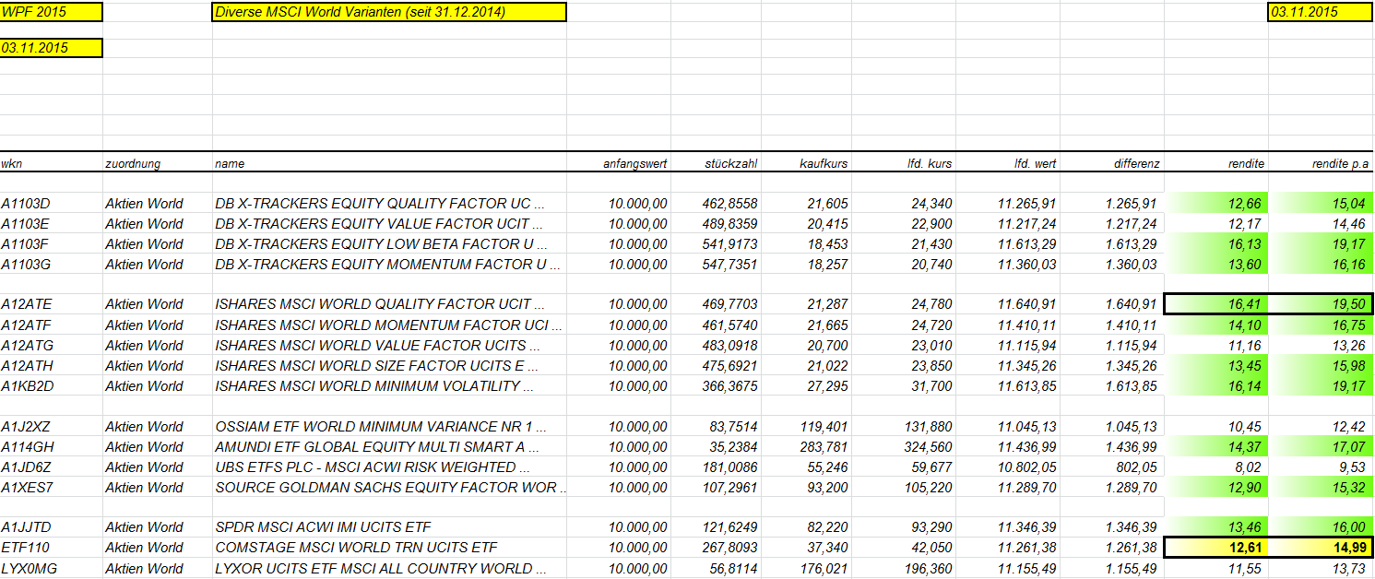This screenshot has width=1375, height=579.
Task: Click the 'rendite' column header
Action: (x=1248, y=163)
